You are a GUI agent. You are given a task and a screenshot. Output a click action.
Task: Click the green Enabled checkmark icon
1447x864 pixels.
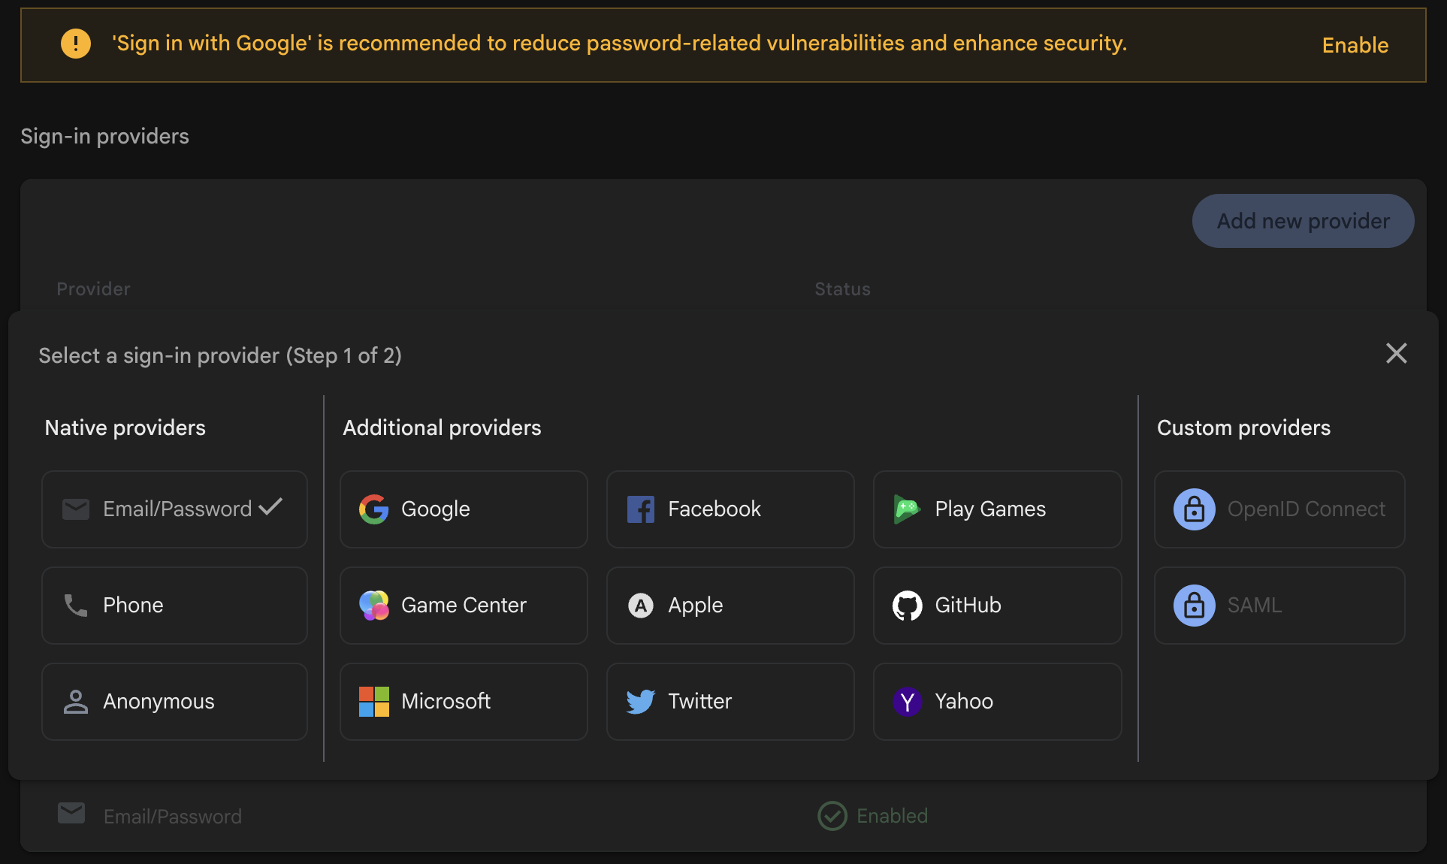832,816
